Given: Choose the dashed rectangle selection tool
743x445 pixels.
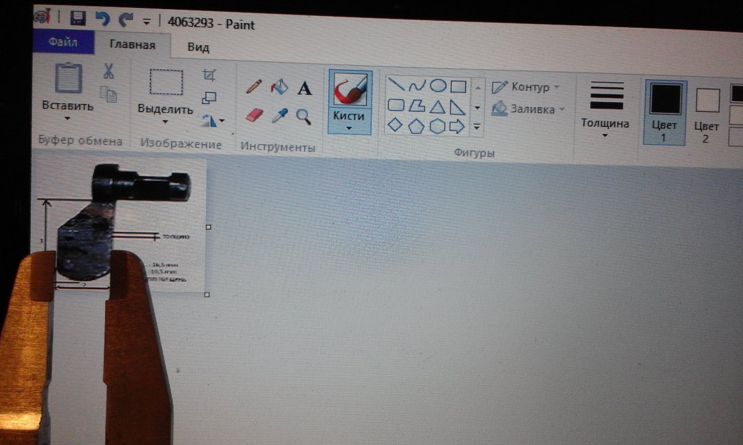Looking at the screenshot, I should point(166,82).
